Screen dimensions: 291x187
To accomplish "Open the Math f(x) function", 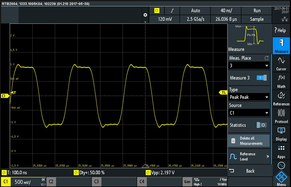I will [281, 81].
